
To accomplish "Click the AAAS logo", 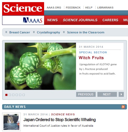I will pos(33,20).
